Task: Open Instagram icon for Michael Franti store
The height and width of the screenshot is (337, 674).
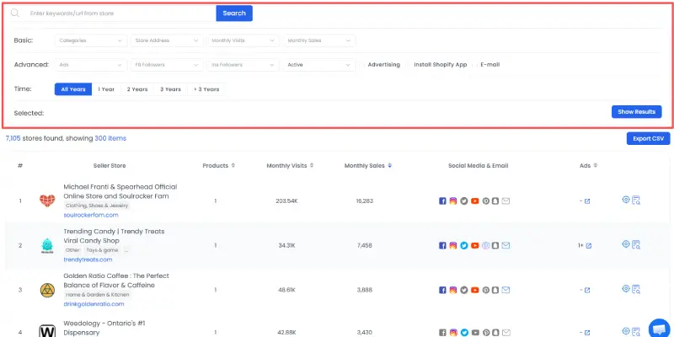Action: tap(453, 201)
